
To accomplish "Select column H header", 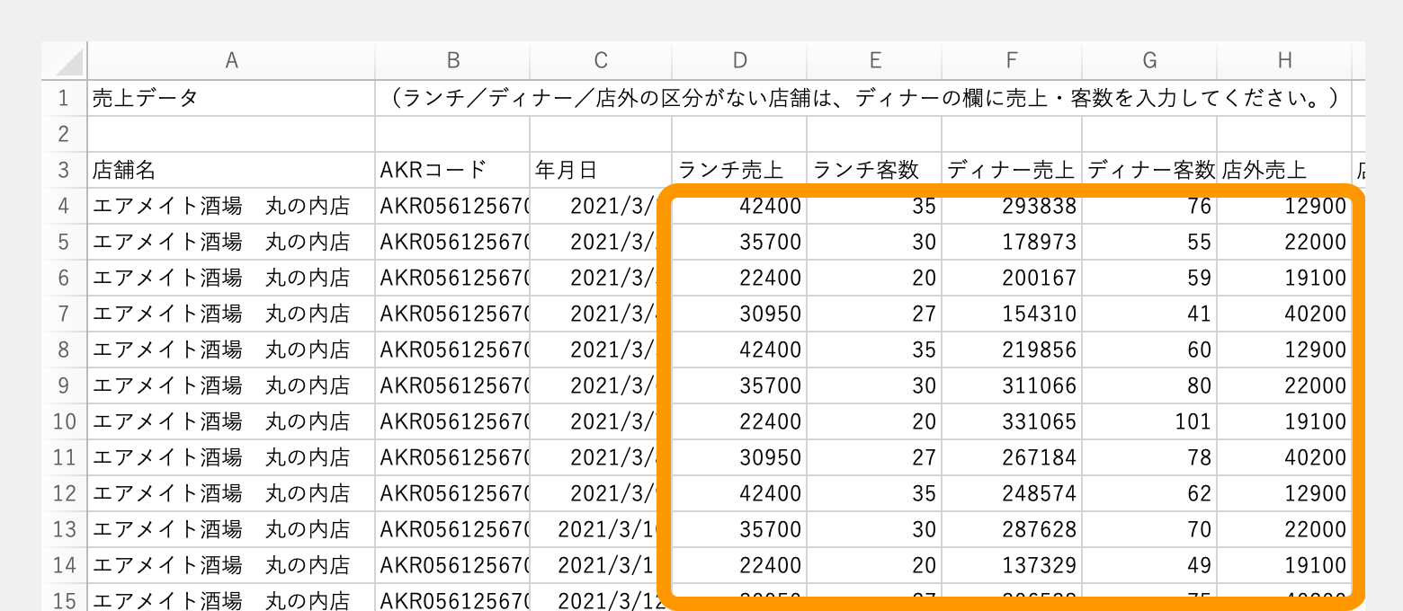I will coord(1284,60).
